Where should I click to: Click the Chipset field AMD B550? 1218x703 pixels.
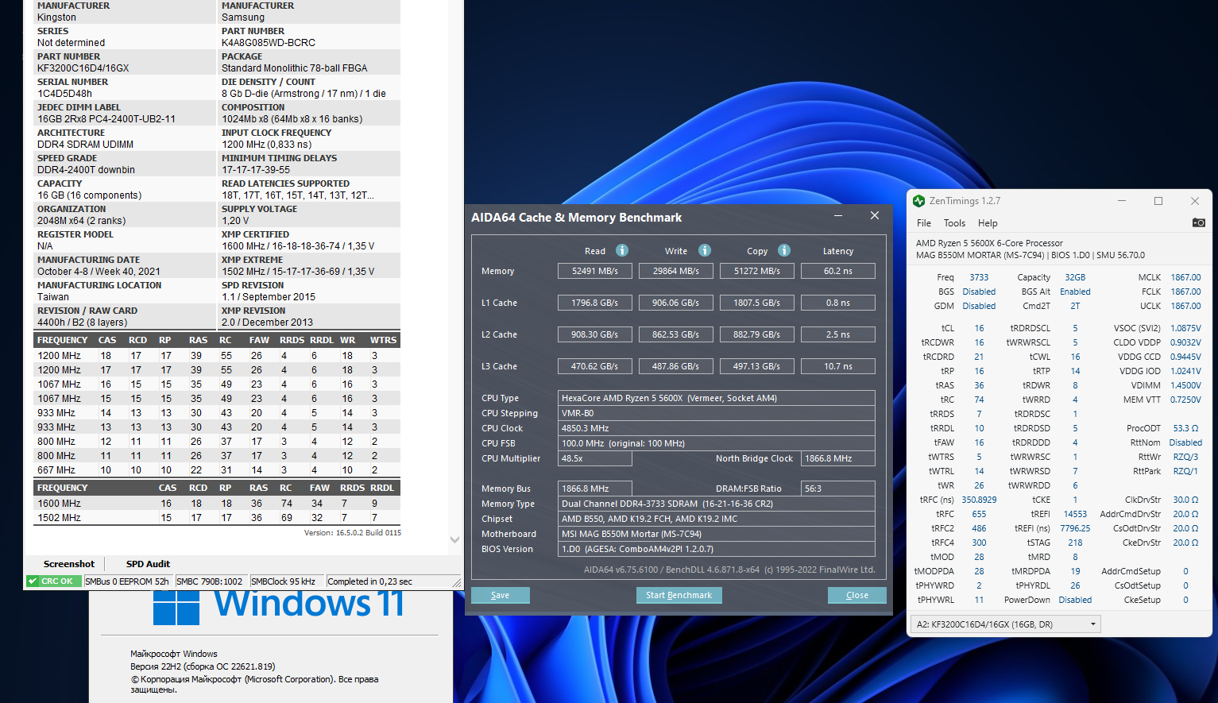pos(717,519)
